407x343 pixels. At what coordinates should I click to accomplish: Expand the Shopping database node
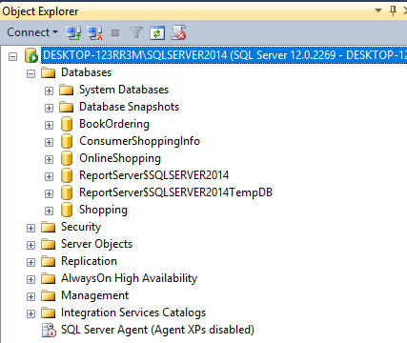(49, 212)
